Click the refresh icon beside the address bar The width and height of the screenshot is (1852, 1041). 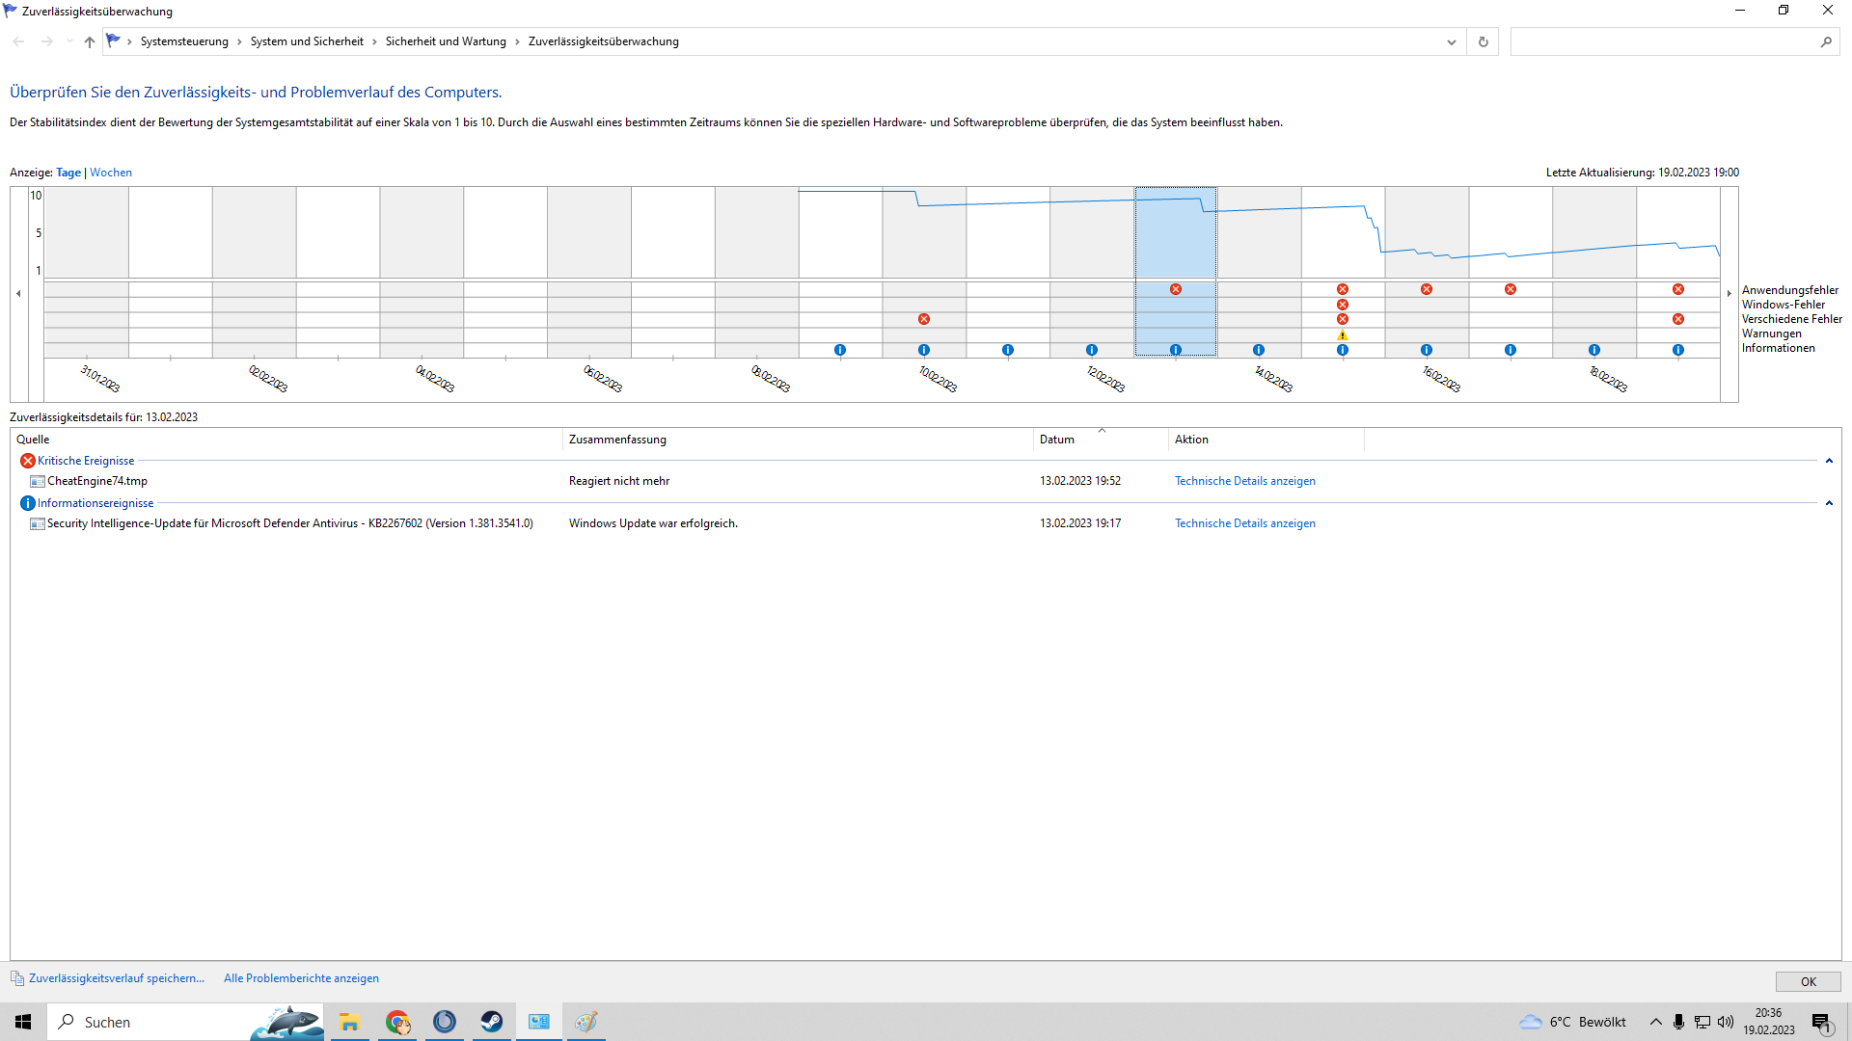click(x=1484, y=41)
